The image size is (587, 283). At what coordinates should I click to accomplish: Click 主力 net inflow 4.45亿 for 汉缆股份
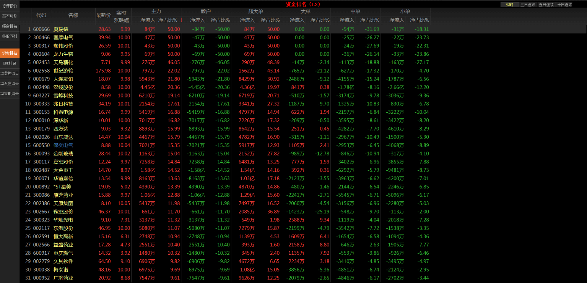click(148, 87)
